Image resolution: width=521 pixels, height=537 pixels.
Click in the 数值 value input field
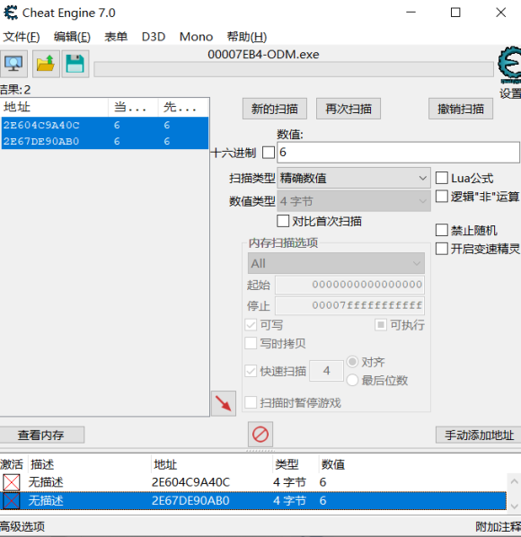(x=398, y=153)
